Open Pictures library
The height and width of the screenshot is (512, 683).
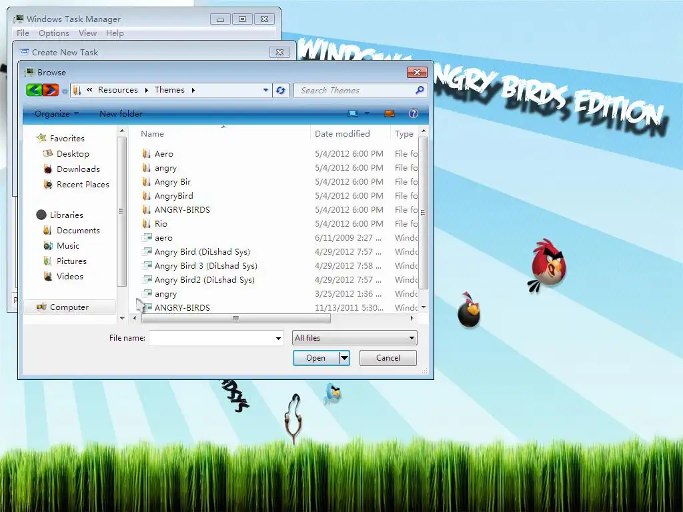click(x=71, y=261)
